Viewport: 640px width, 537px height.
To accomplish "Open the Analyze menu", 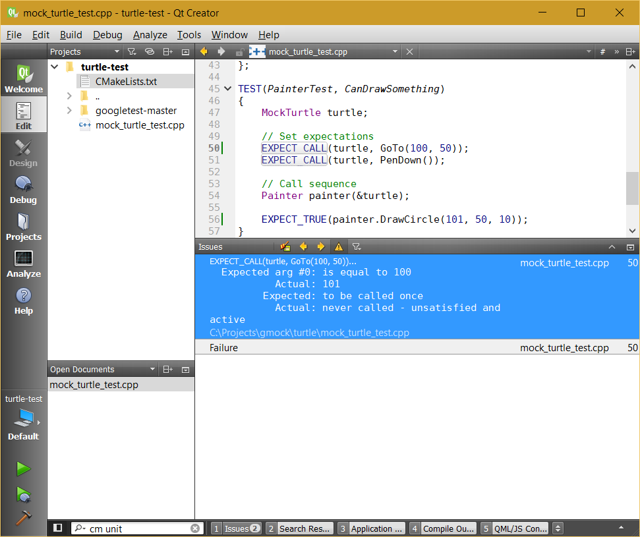I will (x=150, y=35).
